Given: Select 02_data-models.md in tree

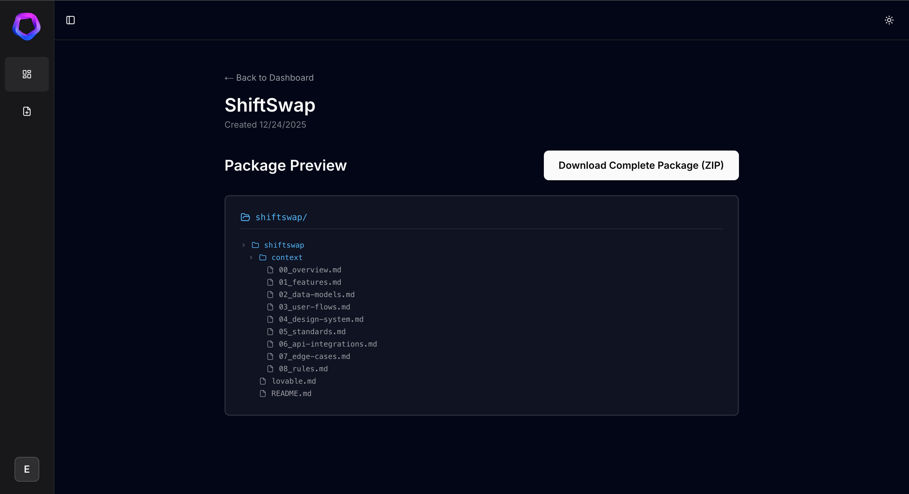Looking at the screenshot, I should coord(316,295).
